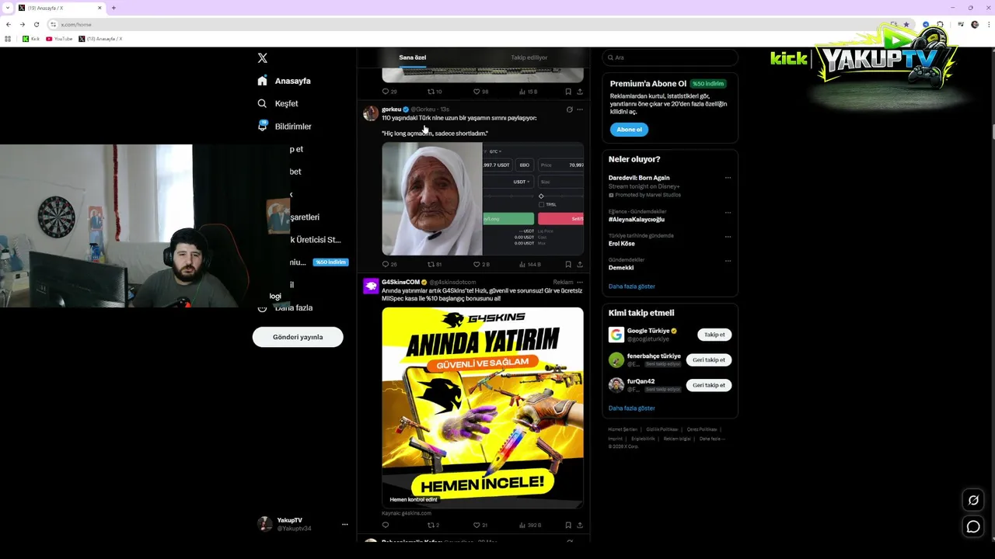Click the Grok icon on gorkeu post
Screen dimensions: 995x559
click(x=569, y=109)
